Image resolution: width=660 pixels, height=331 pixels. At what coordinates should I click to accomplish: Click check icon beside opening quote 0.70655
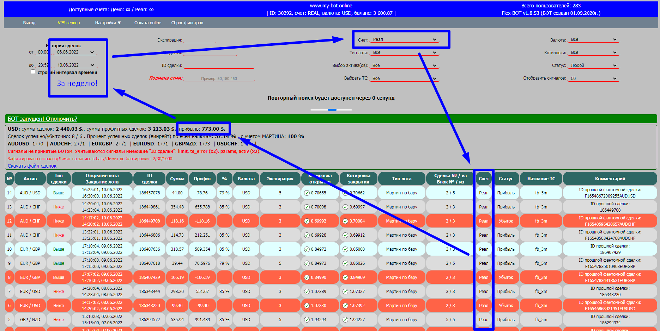click(x=307, y=193)
